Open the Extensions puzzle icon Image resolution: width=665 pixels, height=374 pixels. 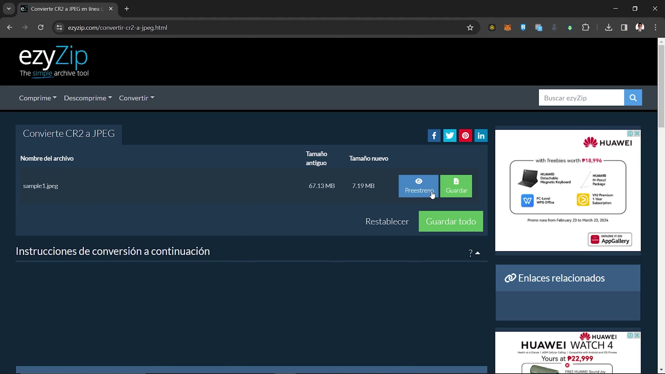tap(586, 28)
